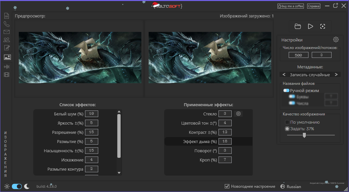Open the phone section in the sidebar
349x192 pixels.
(7, 24)
